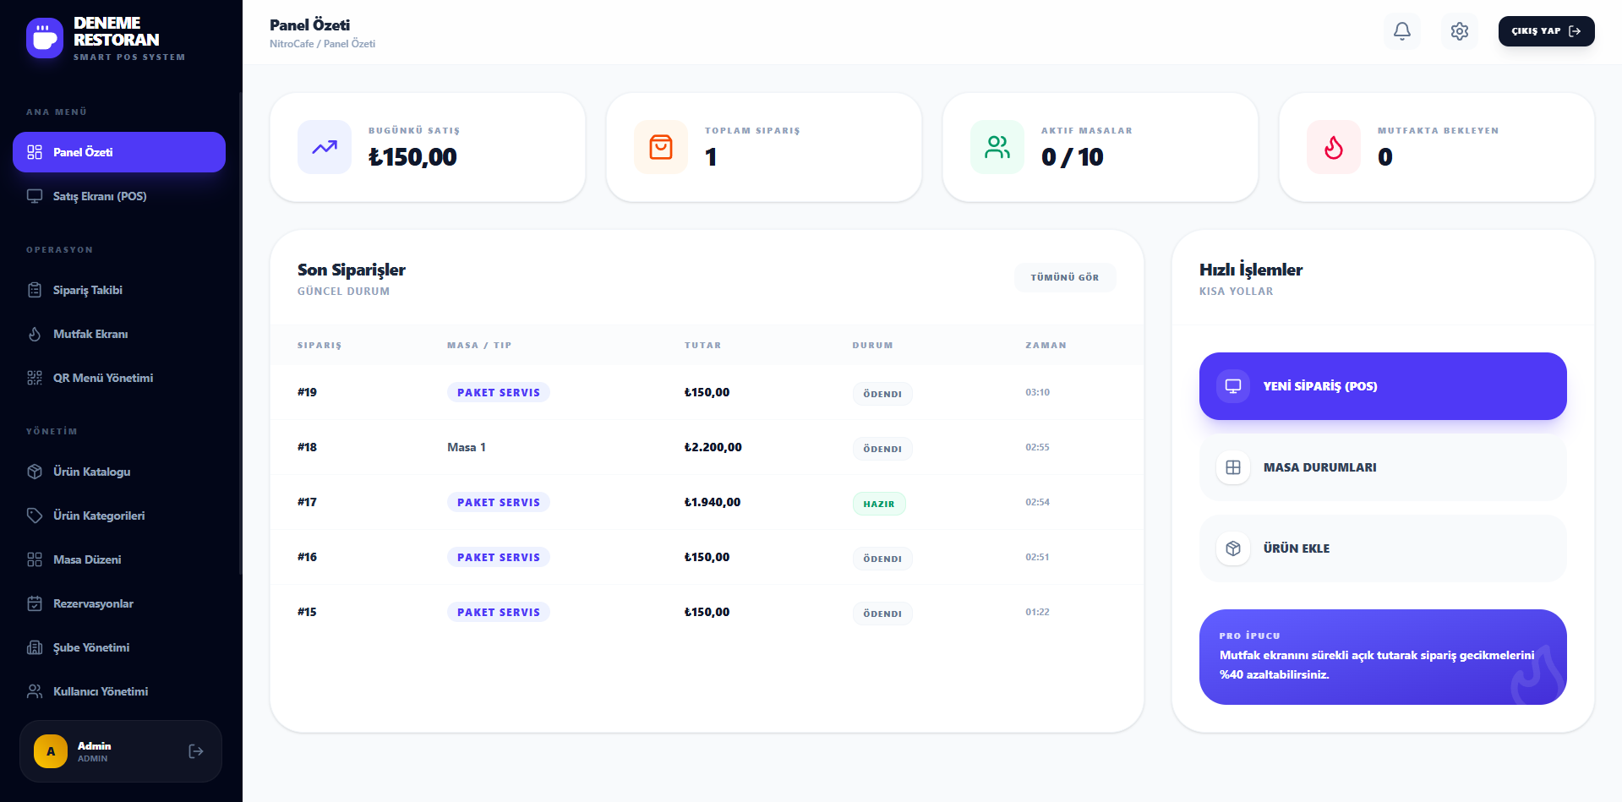Click the shopping bag total orders icon
The height and width of the screenshot is (802, 1622).
[x=661, y=147]
